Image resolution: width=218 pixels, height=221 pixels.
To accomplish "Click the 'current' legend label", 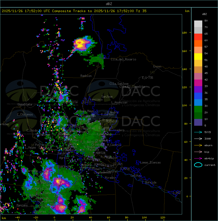I will point(210,165).
